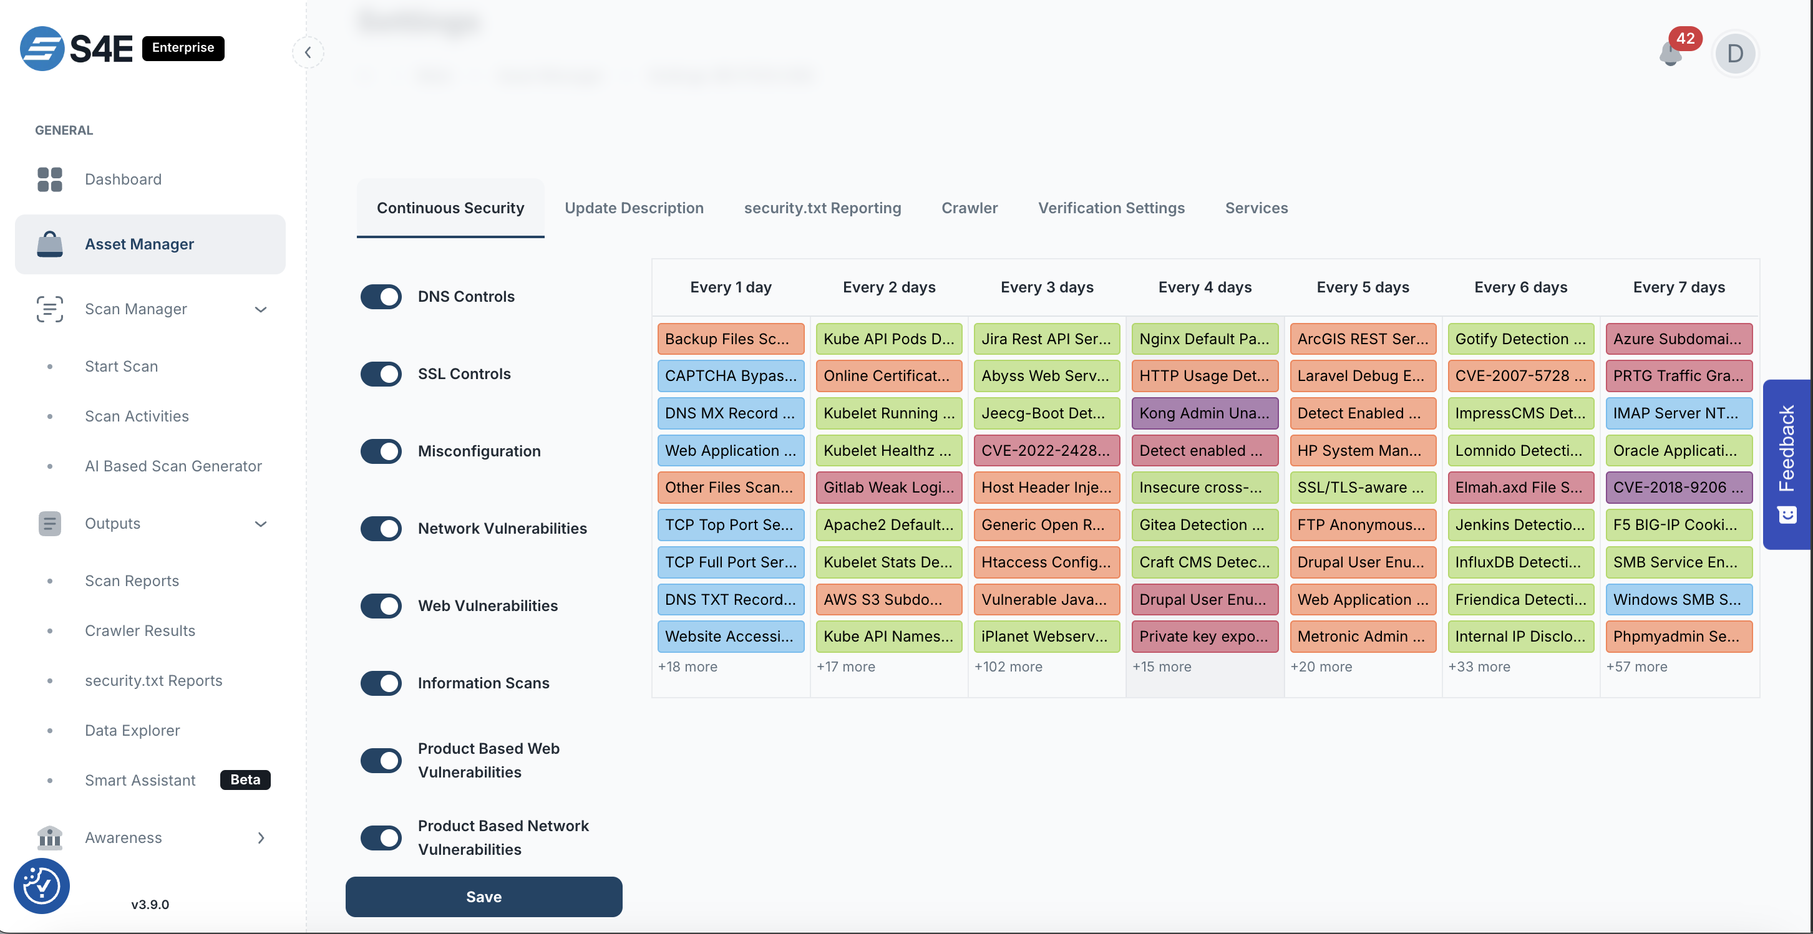Open the Feedback side panel

point(1786,463)
